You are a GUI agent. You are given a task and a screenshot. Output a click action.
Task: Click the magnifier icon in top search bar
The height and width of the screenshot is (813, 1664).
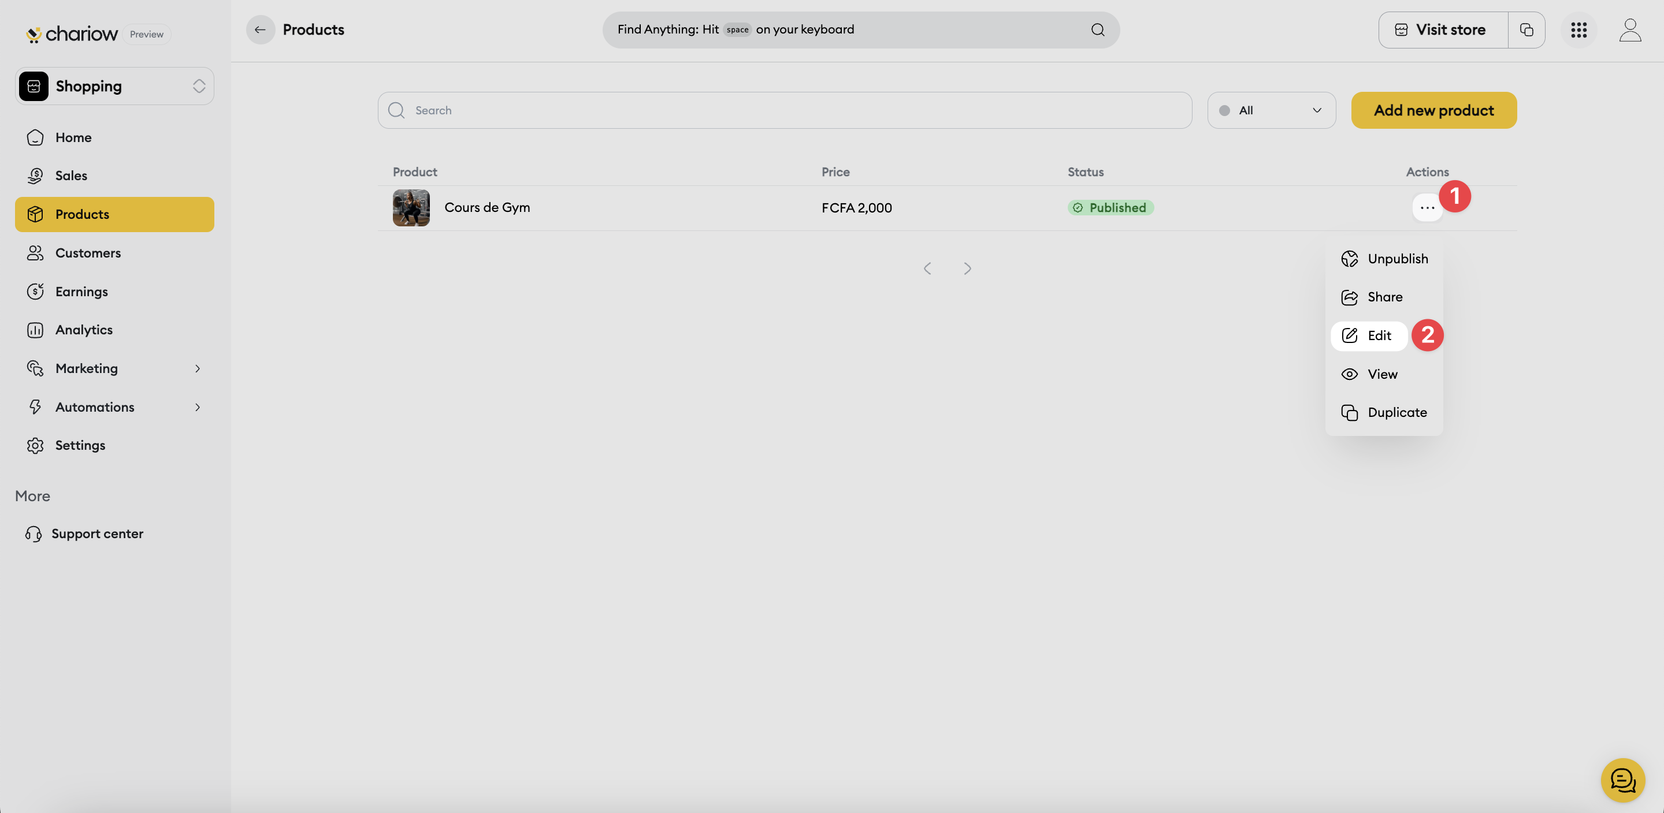[1098, 29]
